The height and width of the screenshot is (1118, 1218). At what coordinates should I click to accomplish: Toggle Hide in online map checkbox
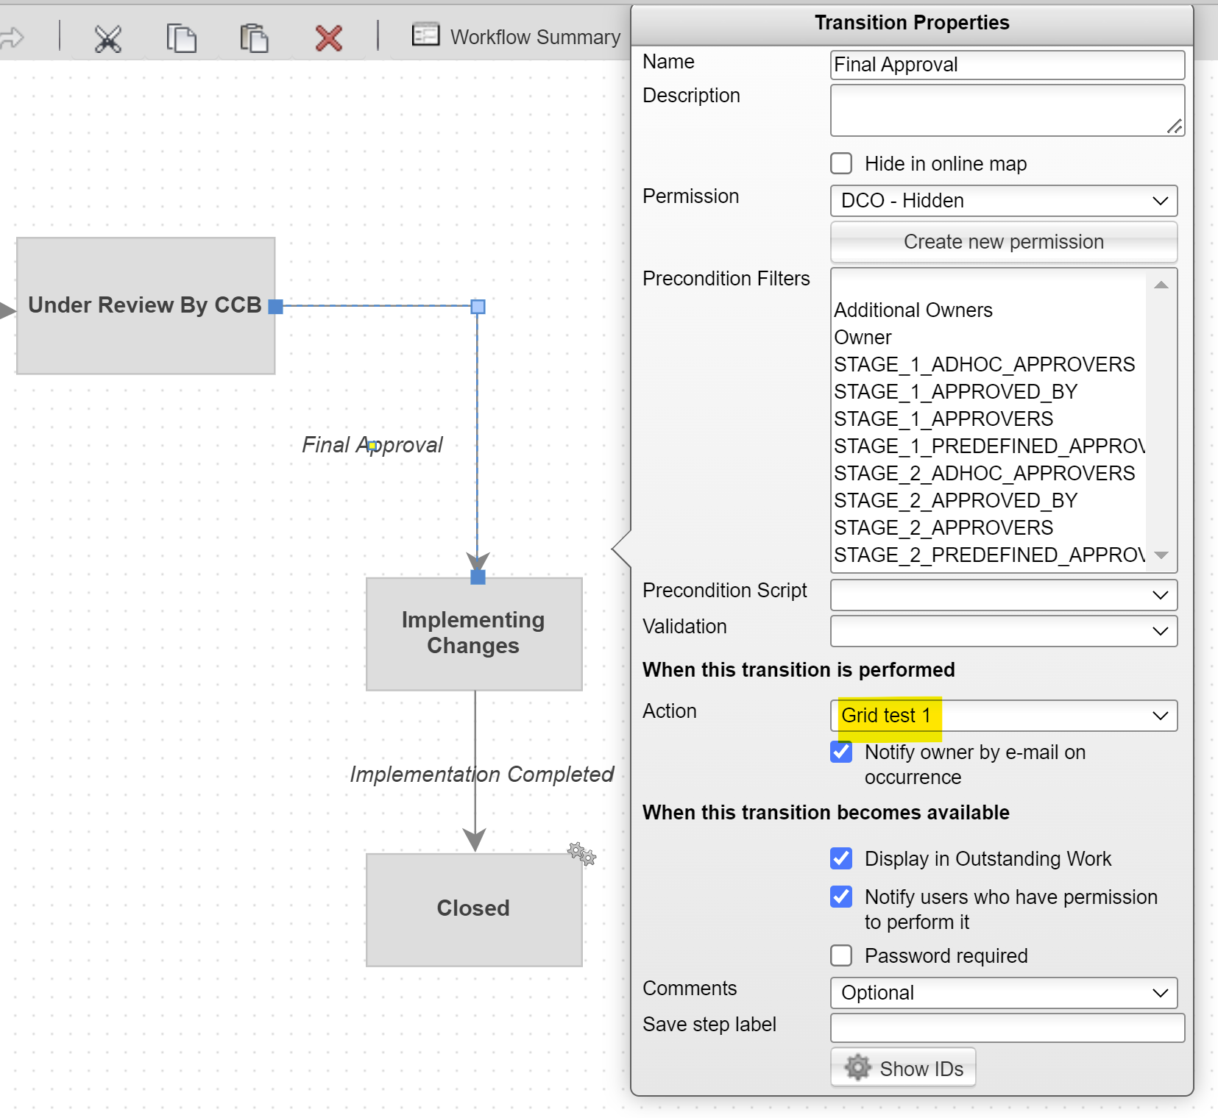pyautogui.click(x=841, y=163)
